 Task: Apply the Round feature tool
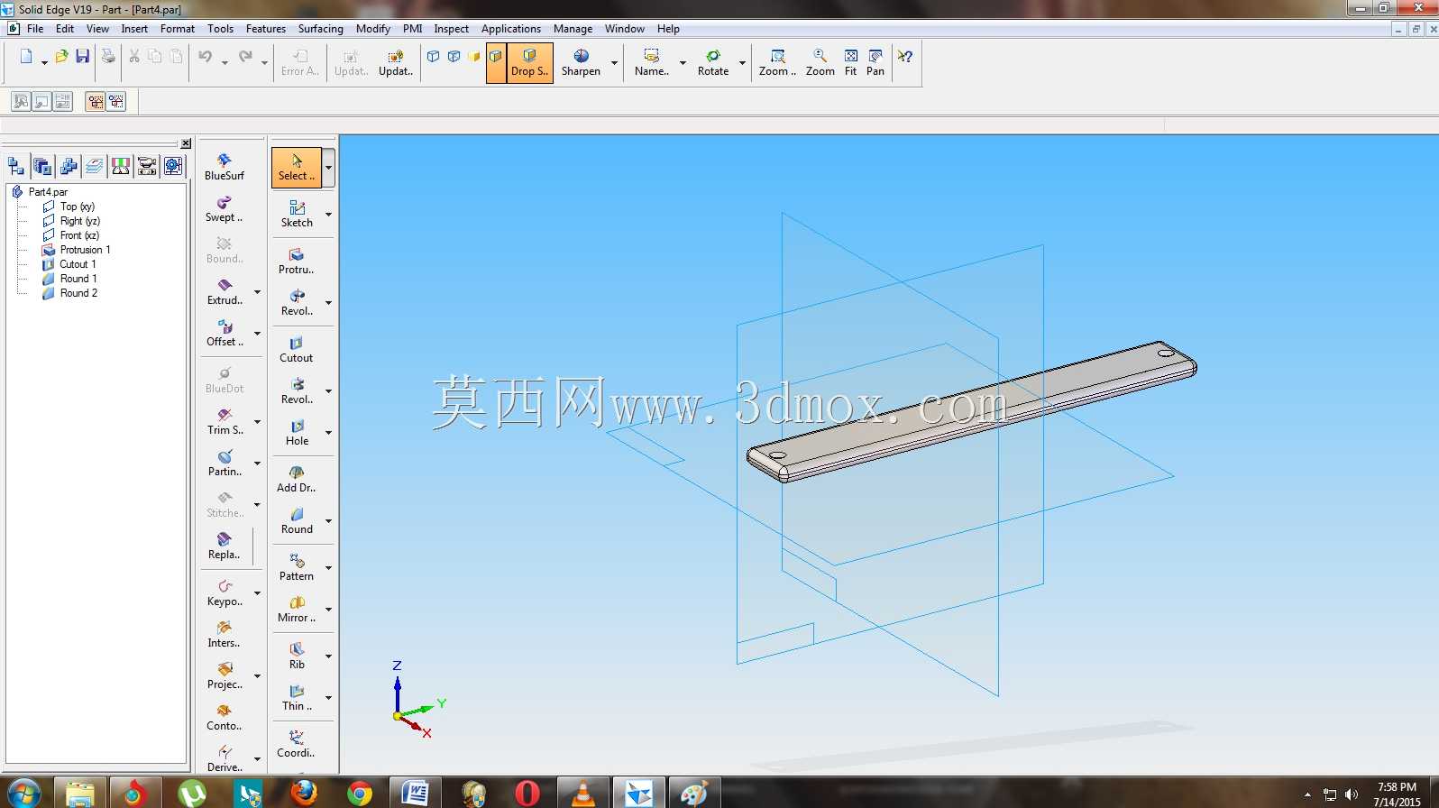(x=297, y=520)
